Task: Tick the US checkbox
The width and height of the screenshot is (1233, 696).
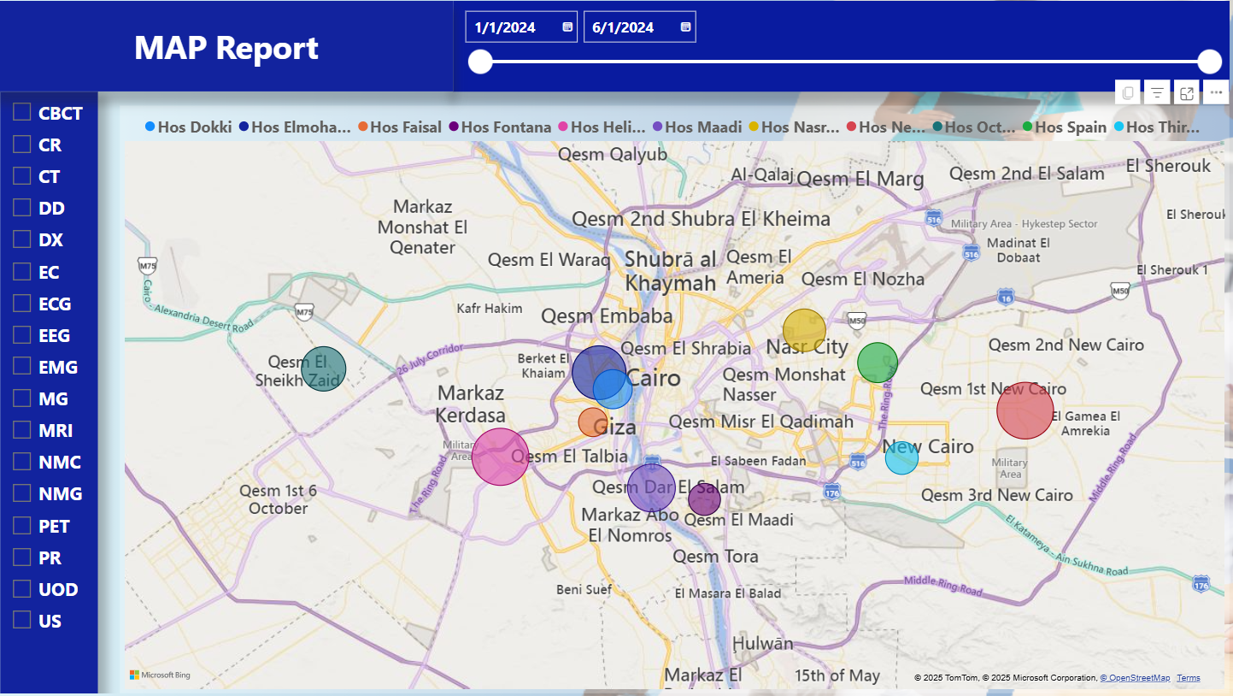Action: point(22,621)
